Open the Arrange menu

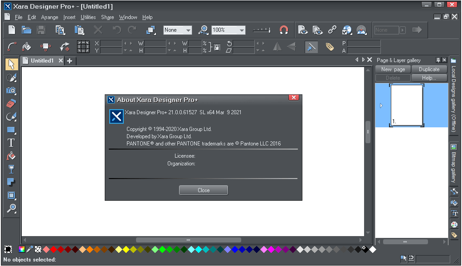click(x=49, y=17)
